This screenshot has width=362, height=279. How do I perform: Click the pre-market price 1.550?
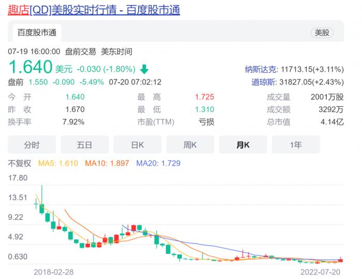pos(38,82)
